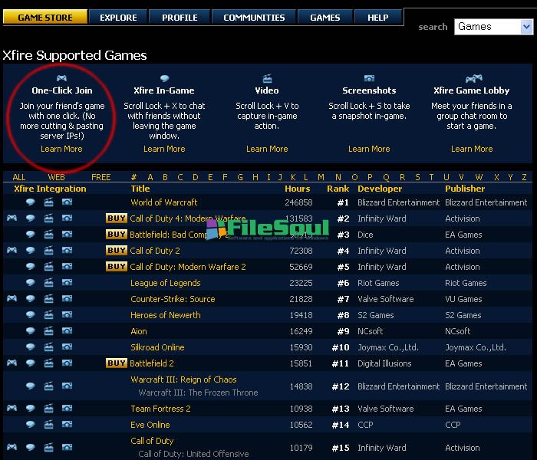Click the chat icon in World of Warcraft row
The width and height of the screenshot is (537, 460).
click(31, 202)
